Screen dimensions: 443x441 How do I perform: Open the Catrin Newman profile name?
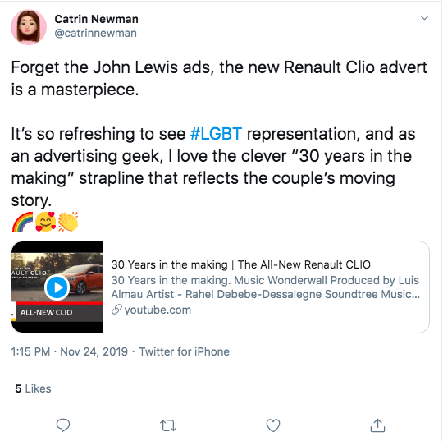pos(96,19)
